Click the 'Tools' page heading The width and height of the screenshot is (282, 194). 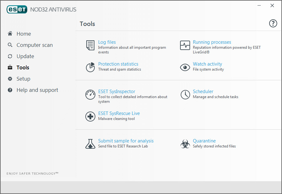tap(88, 24)
